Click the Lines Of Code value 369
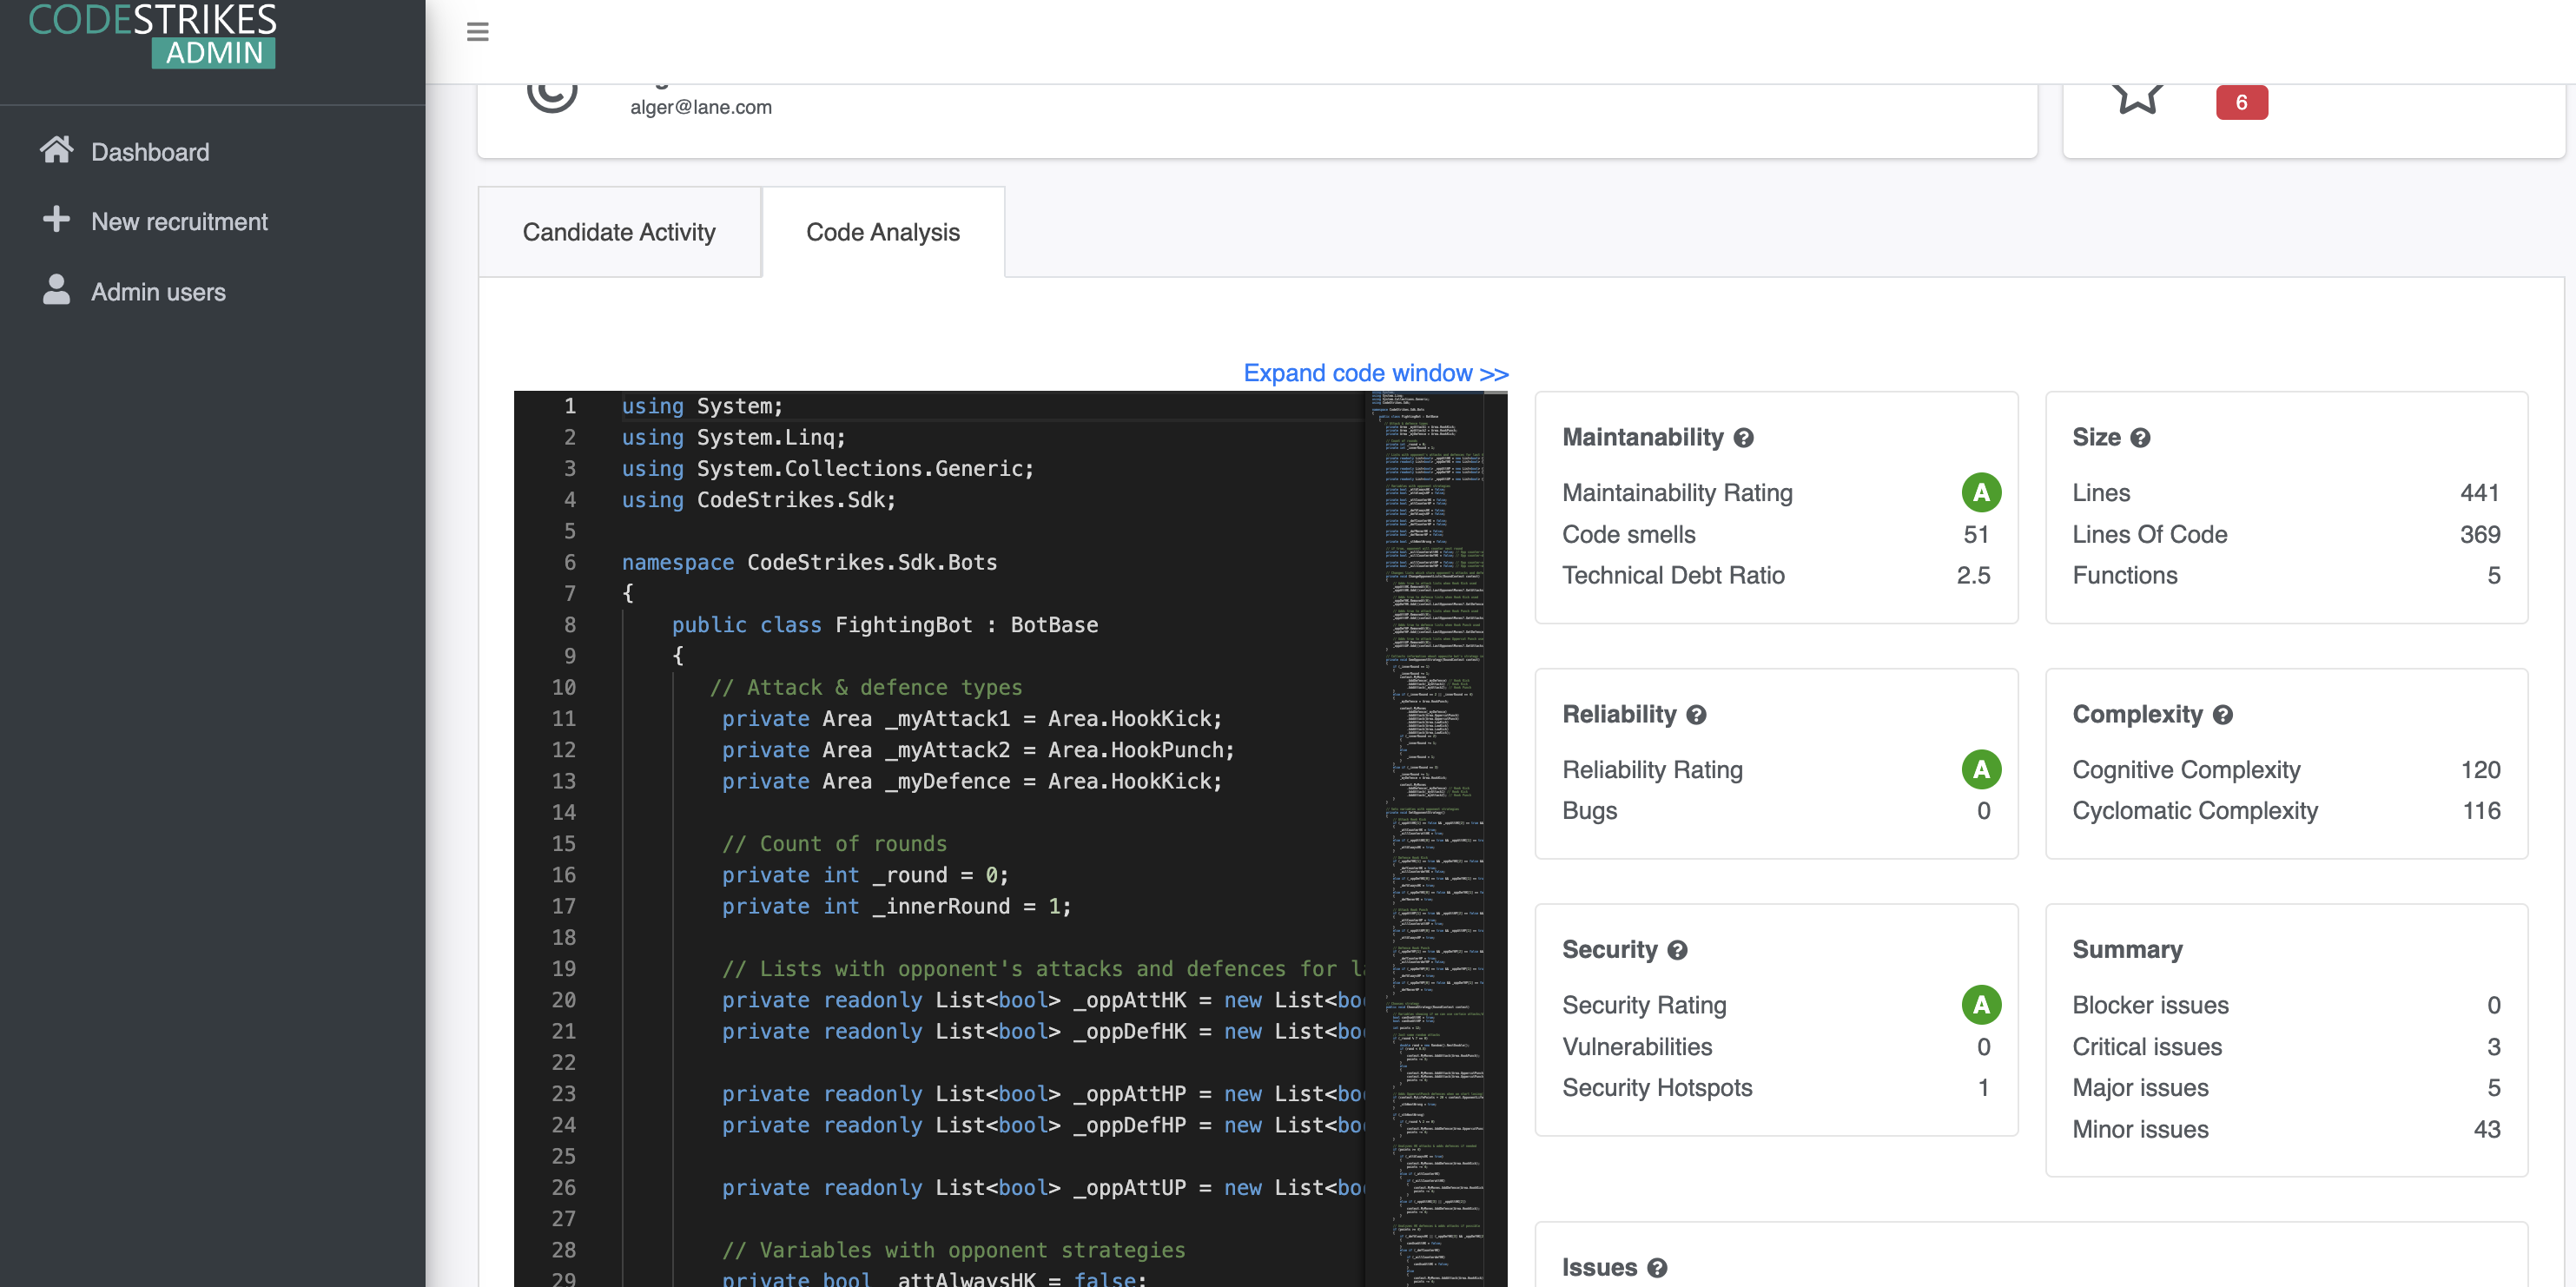This screenshot has width=2576, height=1287. tap(2480, 534)
